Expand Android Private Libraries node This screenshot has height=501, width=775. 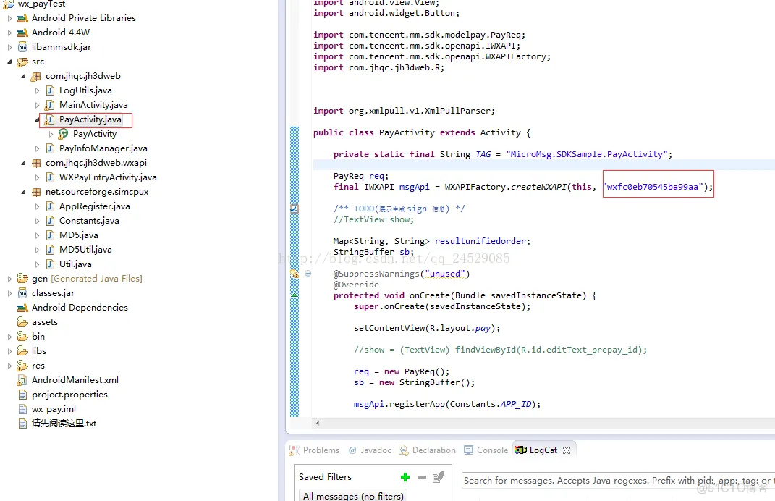pyautogui.click(x=9, y=18)
